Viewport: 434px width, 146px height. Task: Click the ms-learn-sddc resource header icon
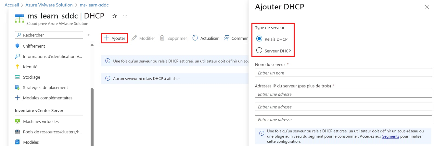click(19, 18)
